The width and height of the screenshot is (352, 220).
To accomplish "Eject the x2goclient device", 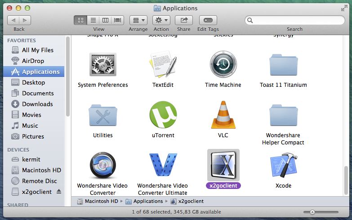I will (59, 192).
